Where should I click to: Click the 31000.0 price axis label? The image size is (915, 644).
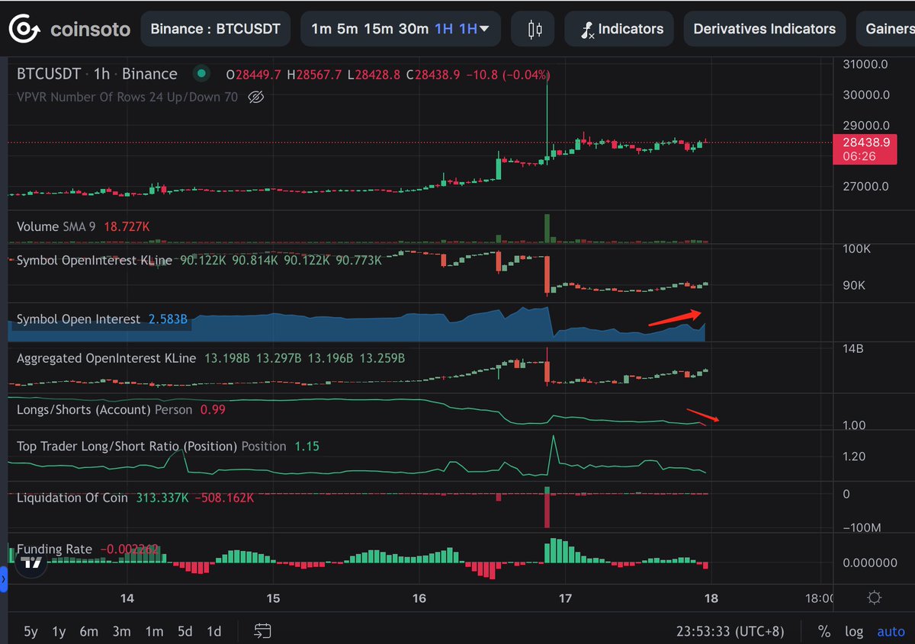864,65
